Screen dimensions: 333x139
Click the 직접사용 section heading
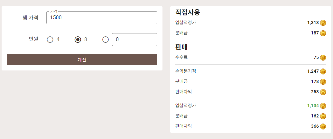click(x=188, y=12)
